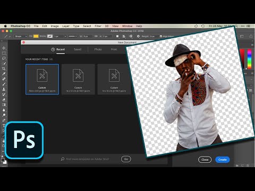This screenshot has width=255, height=191.
Task: Select the Dodge tool
Action: [4, 115]
